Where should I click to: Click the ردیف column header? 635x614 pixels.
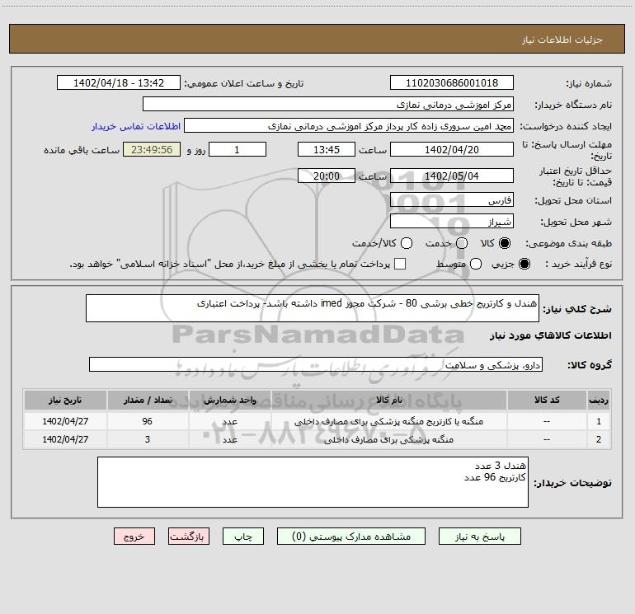599,400
